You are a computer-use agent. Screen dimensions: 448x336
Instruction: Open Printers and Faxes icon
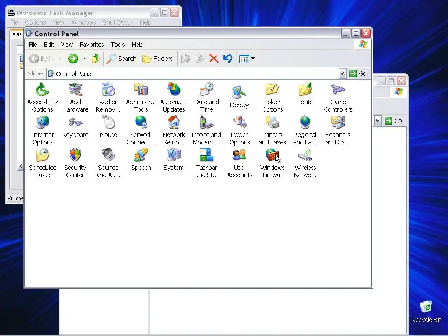[x=272, y=130]
